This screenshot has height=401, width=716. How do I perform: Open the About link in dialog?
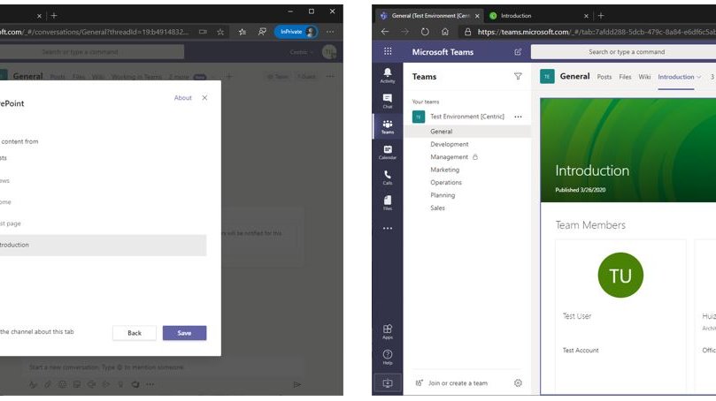coord(182,98)
